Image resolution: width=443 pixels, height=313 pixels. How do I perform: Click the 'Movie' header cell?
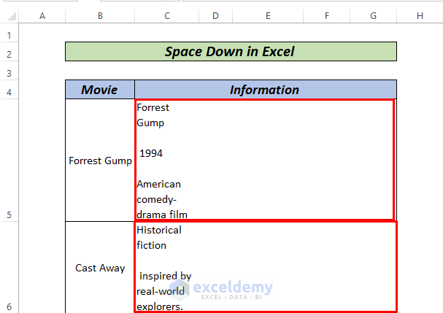[x=100, y=90]
